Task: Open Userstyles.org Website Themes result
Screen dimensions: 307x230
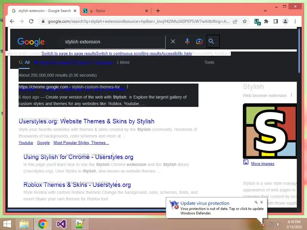Action: [x=86, y=121]
